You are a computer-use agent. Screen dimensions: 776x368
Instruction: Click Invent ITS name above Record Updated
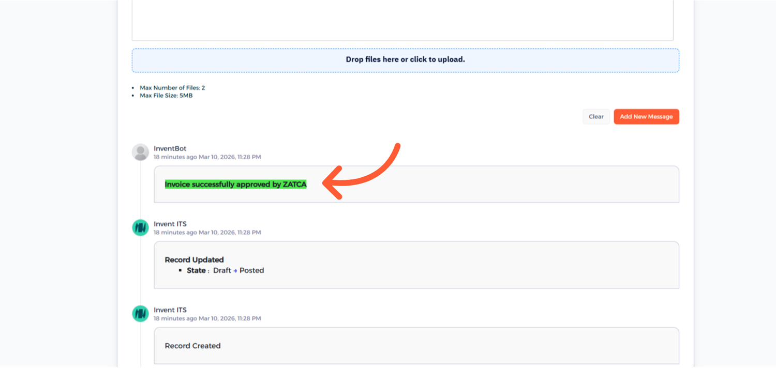pyautogui.click(x=170, y=224)
